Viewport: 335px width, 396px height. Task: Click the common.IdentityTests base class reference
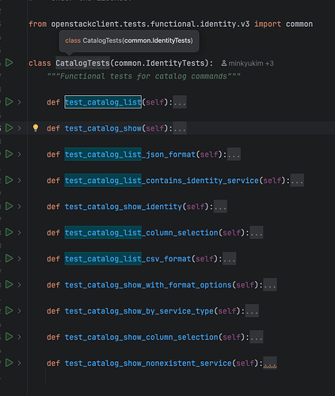click(159, 63)
